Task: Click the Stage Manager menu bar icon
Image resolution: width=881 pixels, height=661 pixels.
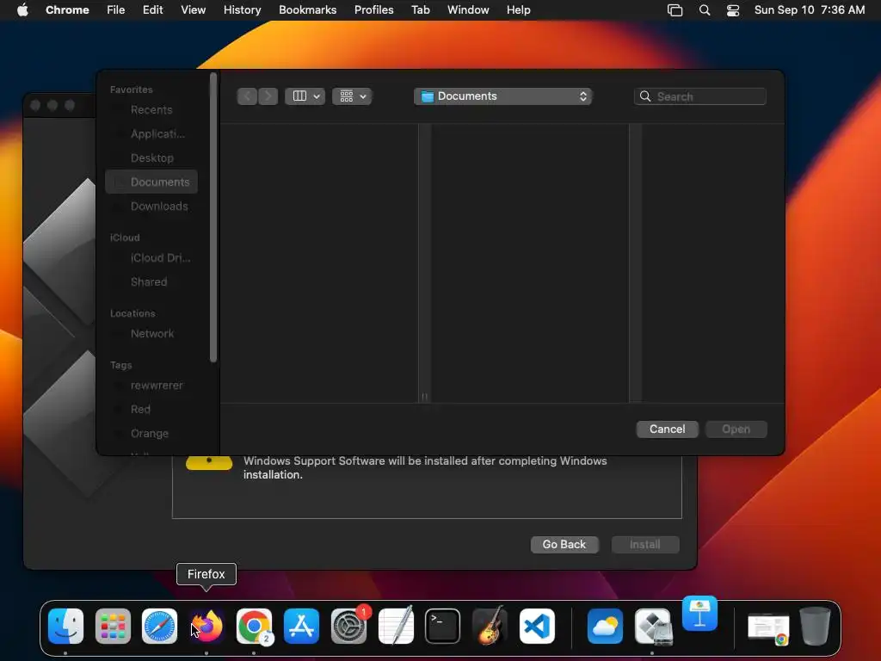Action: [x=675, y=10]
